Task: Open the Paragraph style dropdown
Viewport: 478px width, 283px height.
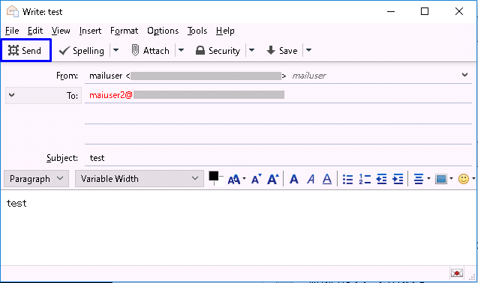Action: (x=36, y=179)
